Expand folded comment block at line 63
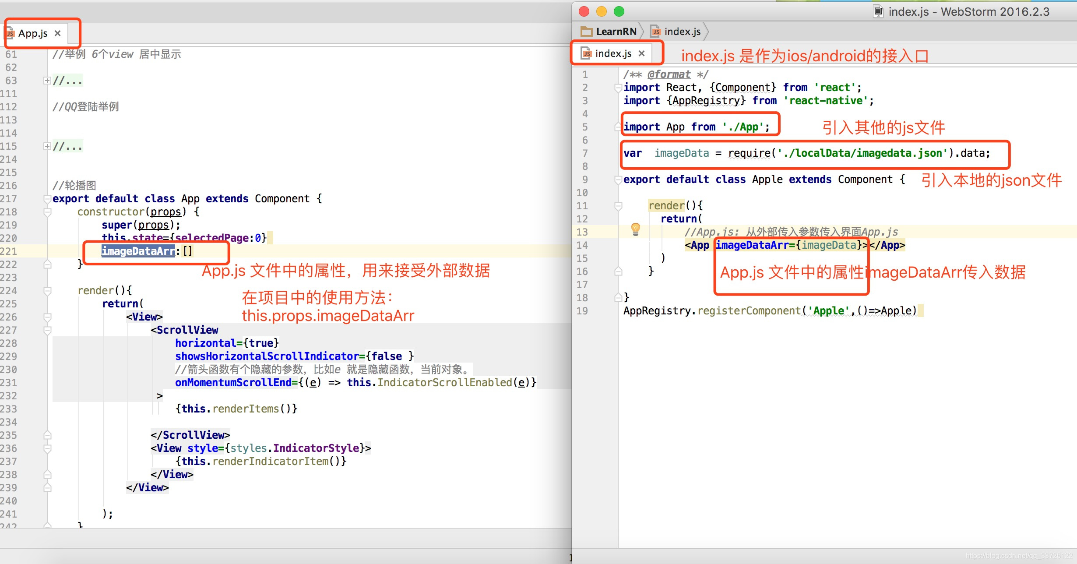Viewport: 1077px width, 564px height. [47, 81]
